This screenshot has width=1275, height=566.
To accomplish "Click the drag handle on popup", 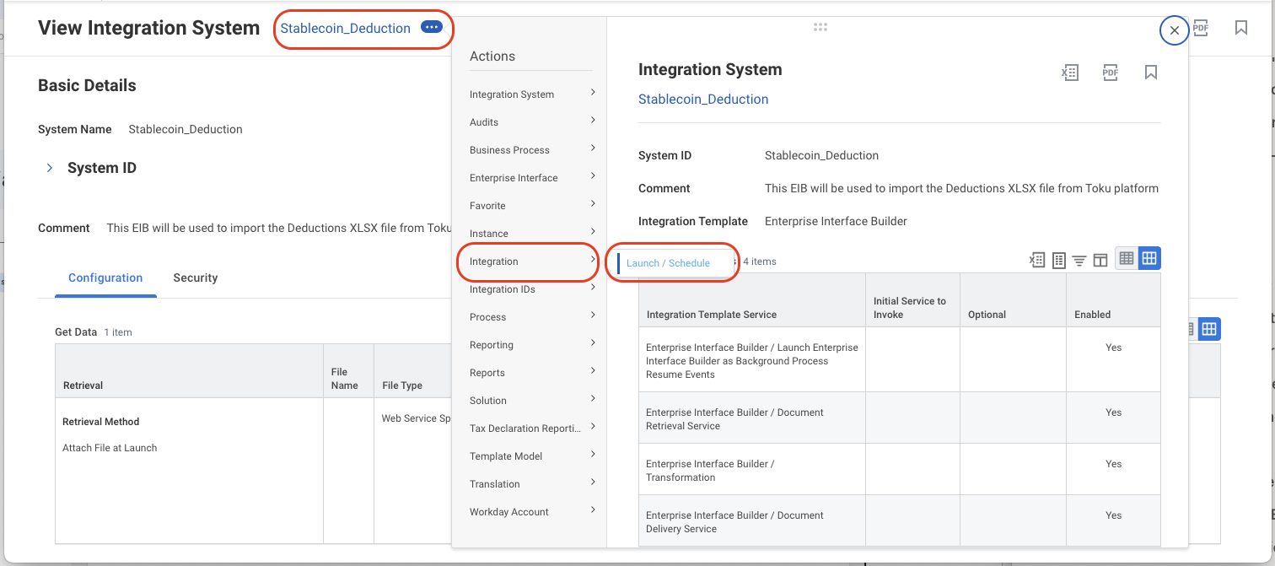I will [x=820, y=27].
